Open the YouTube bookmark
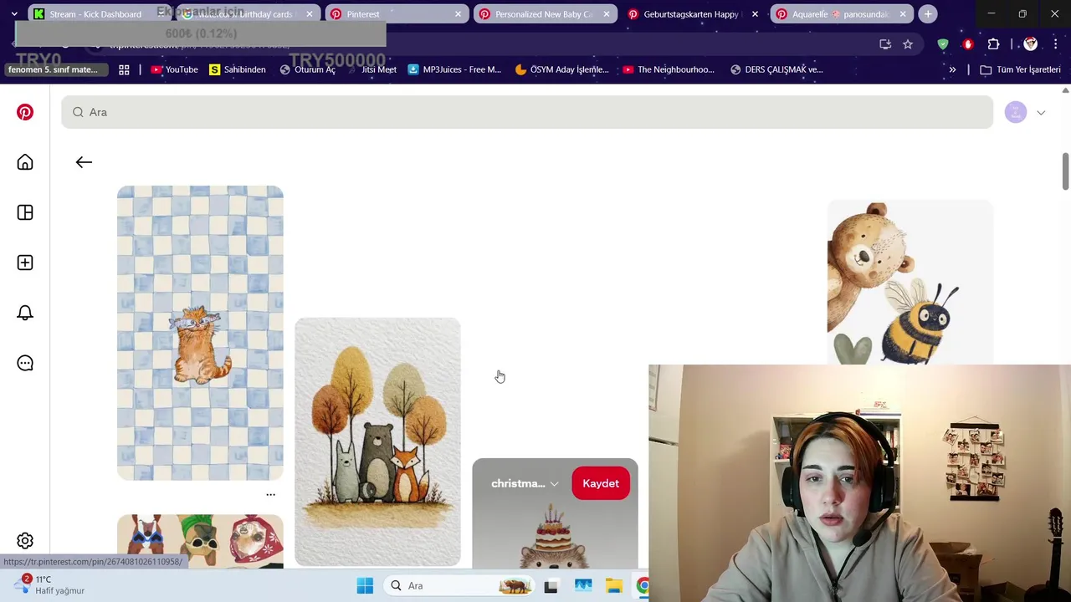Viewport: 1071px width, 602px height. pos(173,69)
